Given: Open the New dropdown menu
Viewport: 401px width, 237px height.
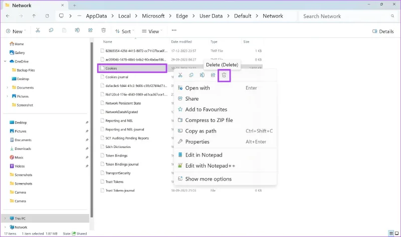Looking at the screenshot, I should click(x=16, y=31).
